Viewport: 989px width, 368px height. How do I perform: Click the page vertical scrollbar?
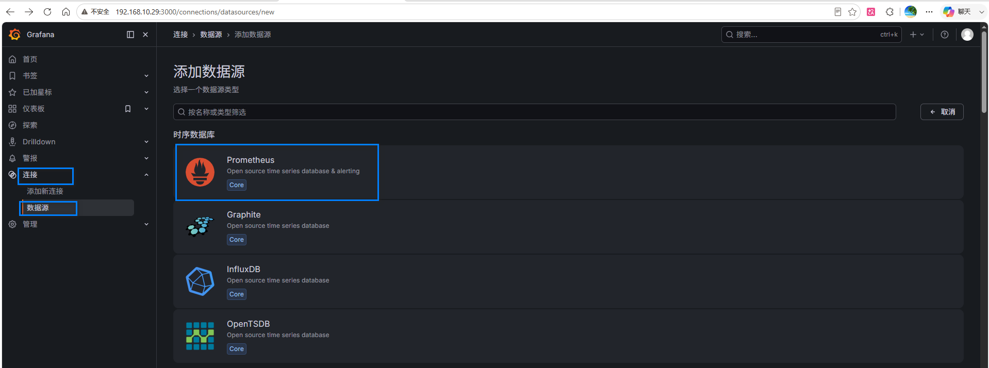pyautogui.click(x=984, y=72)
